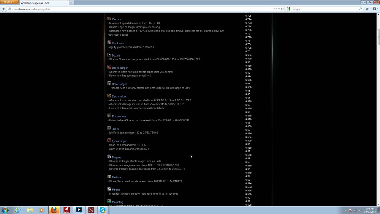Open the 6.65 changelog version link

[x=248, y=94]
